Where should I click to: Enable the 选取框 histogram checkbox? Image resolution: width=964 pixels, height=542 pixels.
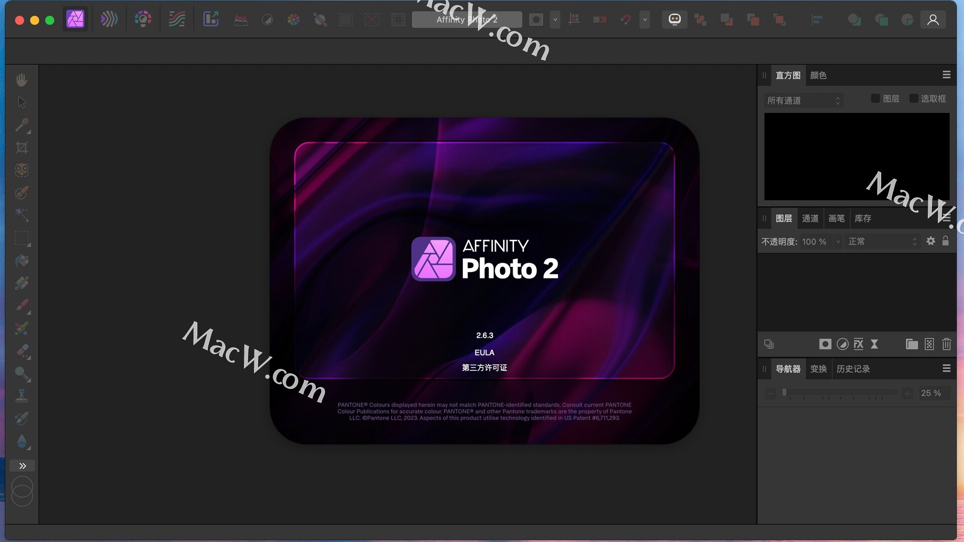pos(914,98)
